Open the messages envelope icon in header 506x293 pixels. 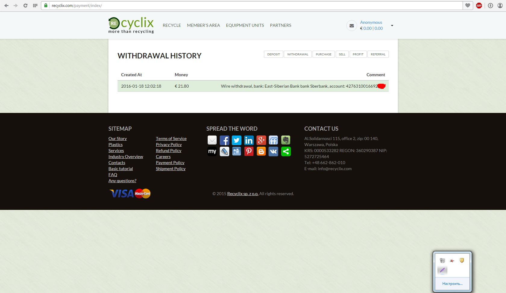pos(352,26)
